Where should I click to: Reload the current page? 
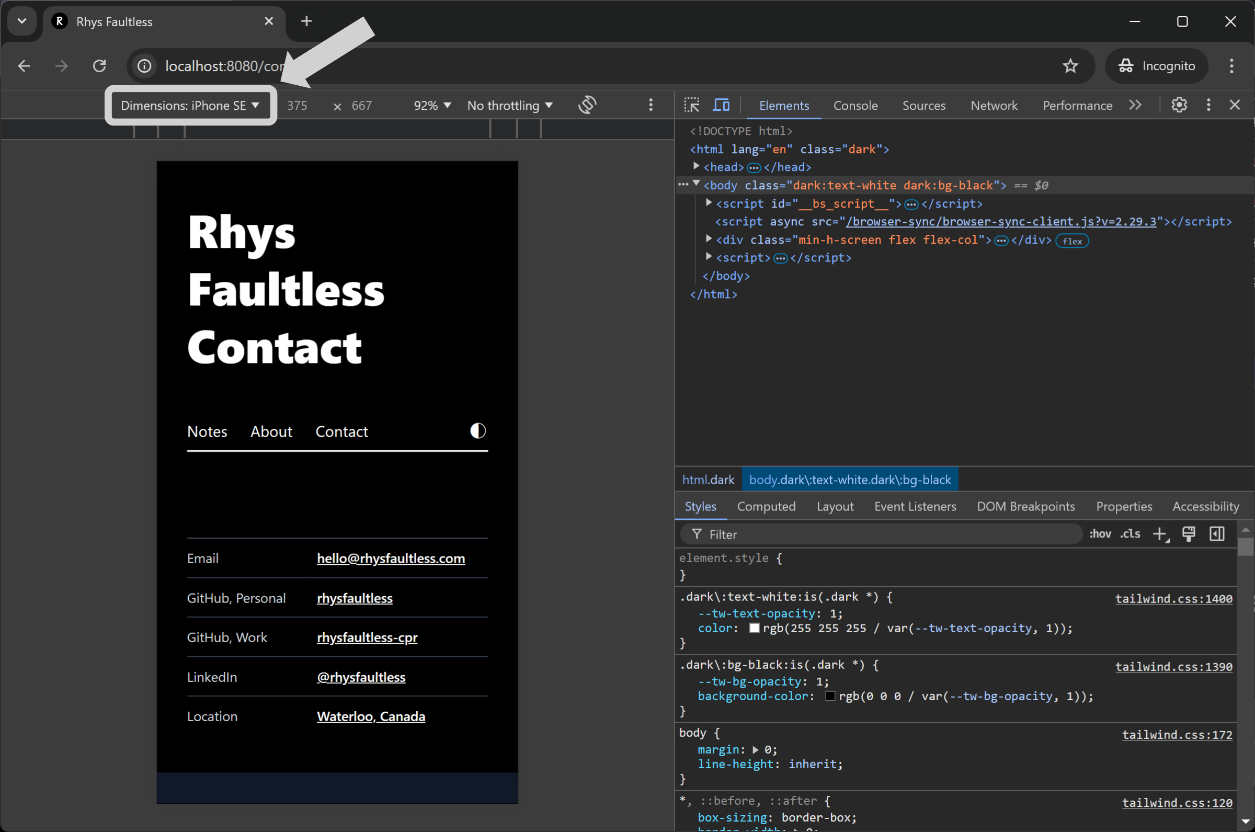coord(99,66)
